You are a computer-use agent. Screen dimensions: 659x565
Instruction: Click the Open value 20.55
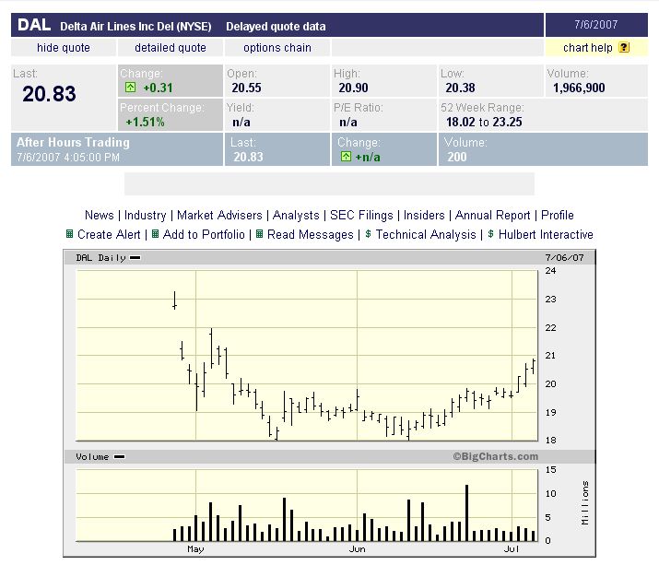pyautogui.click(x=247, y=88)
